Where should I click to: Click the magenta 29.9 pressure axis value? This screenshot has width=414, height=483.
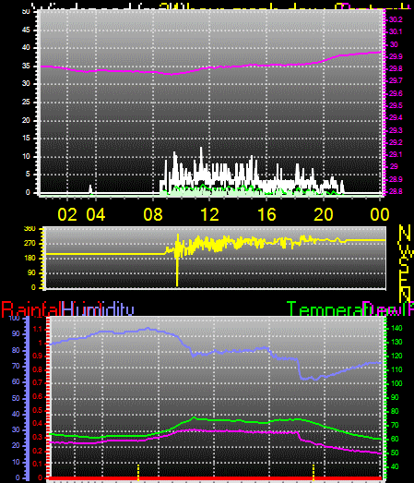(396, 56)
